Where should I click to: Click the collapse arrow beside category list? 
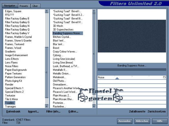pyautogui.click(x=47, y=72)
